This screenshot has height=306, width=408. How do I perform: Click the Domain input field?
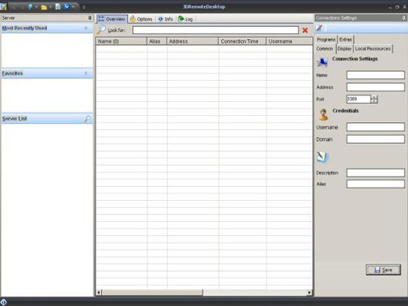(375, 140)
